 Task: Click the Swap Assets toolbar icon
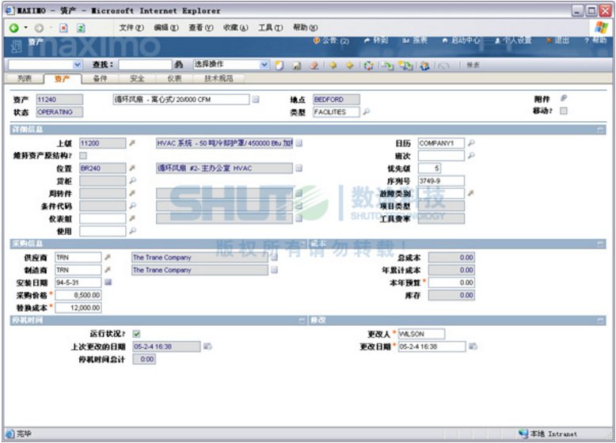[x=405, y=66]
